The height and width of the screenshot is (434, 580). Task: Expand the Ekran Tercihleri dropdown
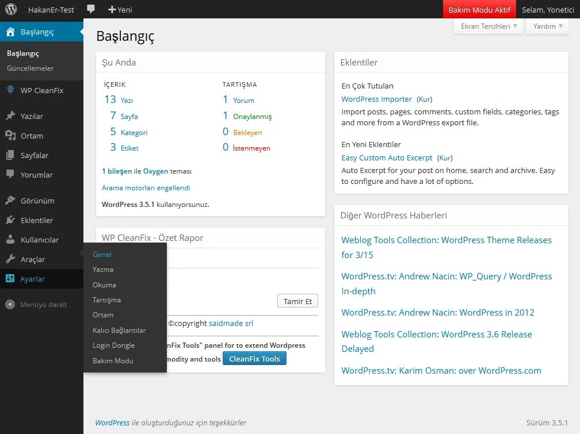click(489, 26)
